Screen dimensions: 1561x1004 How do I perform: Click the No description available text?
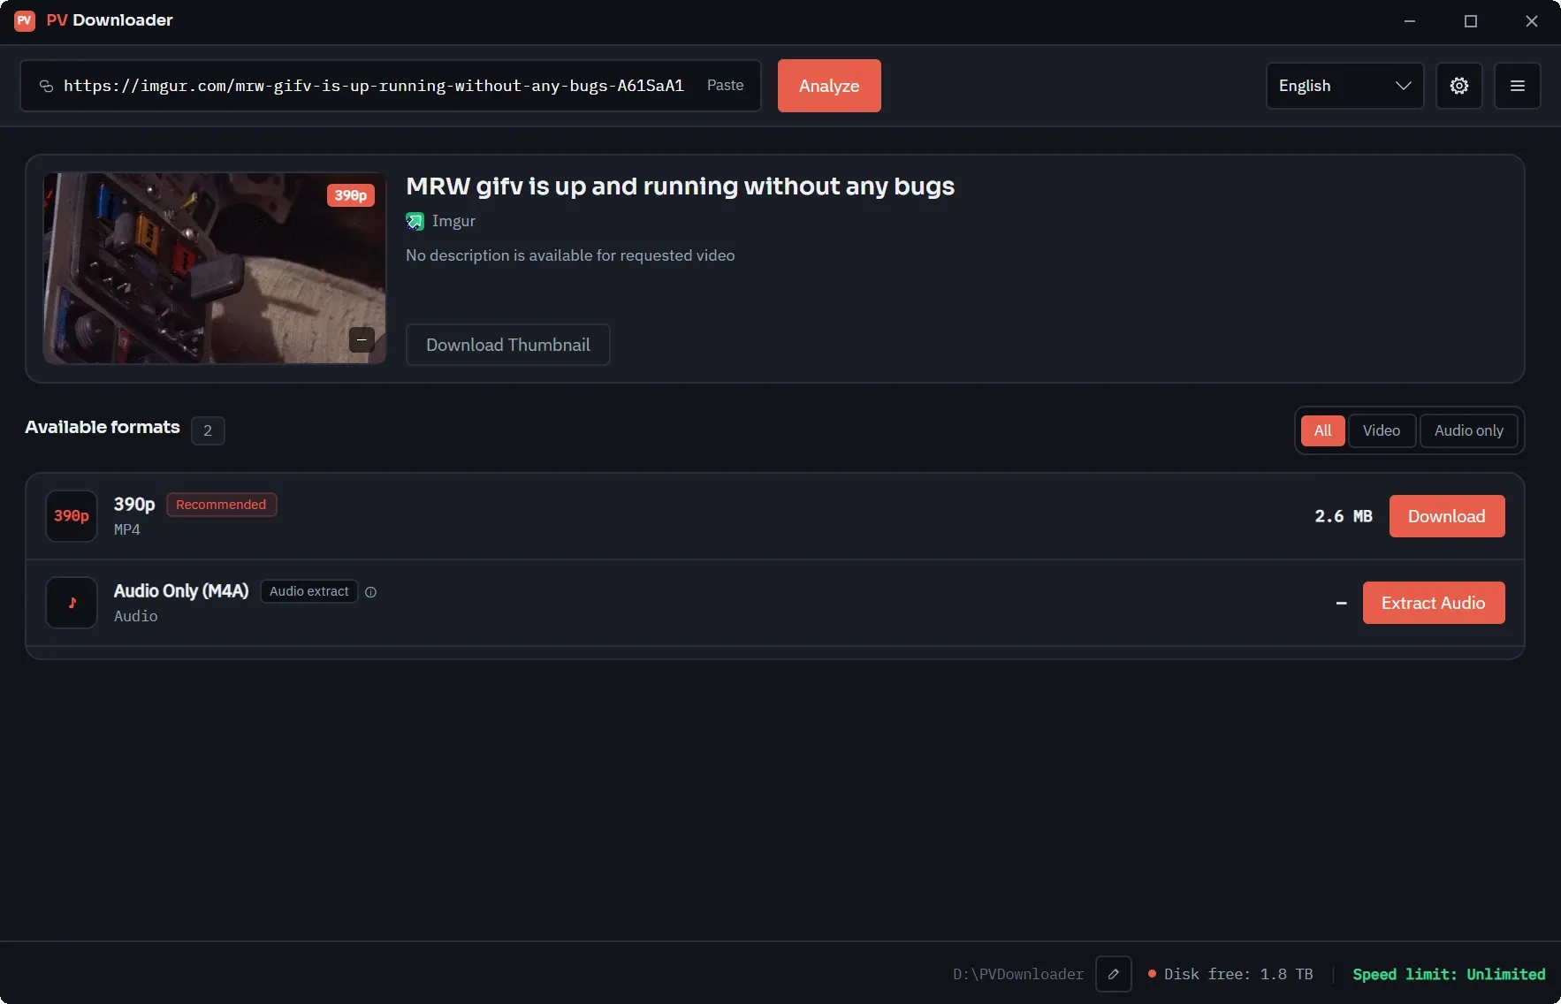pyautogui.click(x=570, y=255)
